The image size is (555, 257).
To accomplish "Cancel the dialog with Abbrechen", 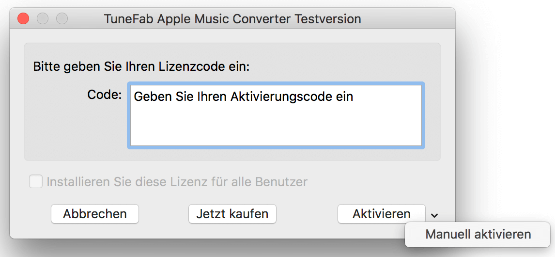I will click(95, 214).
